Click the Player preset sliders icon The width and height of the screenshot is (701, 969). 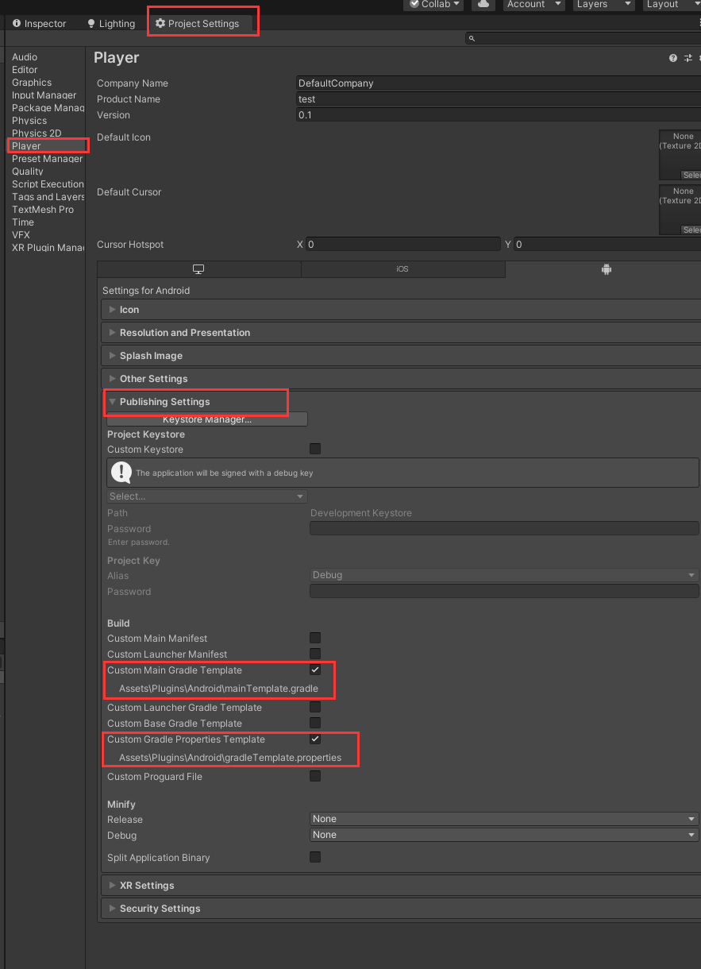(688, 58)
